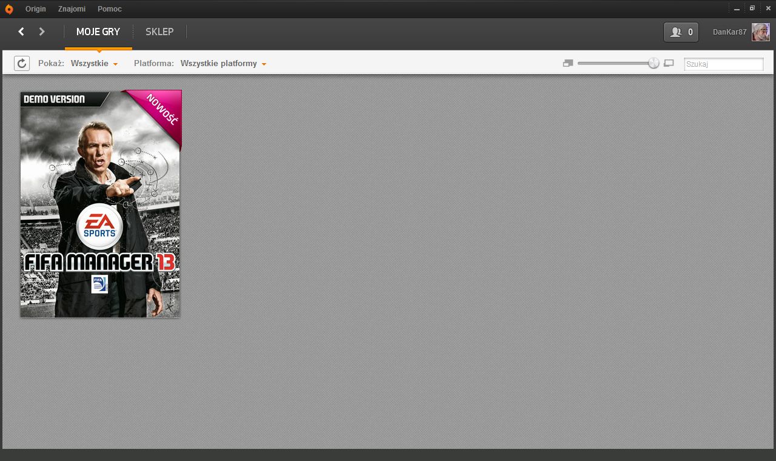Image resolution: width=776 pixels, height=461 pixels.
Task: Switch to the SKLEP tab
Action: 159,32
